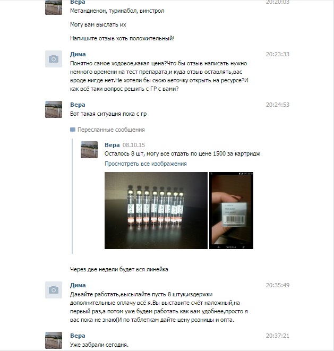Open Вера's profile name at 20:37:21
This screenshot has width=334, height=351.
point(78,336)
